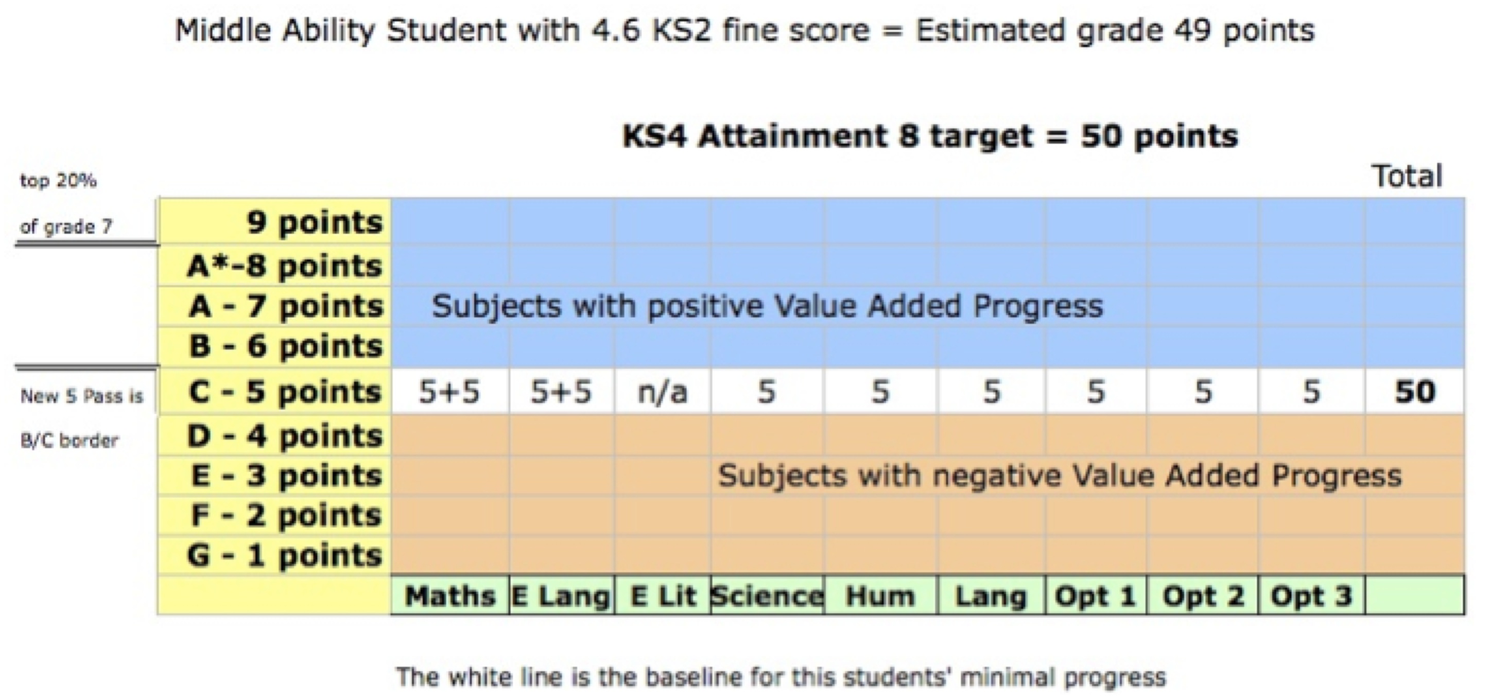The image size is (1508, 699).
Task: Click the 5+5 cell above Maths
Action: point(449,392)
